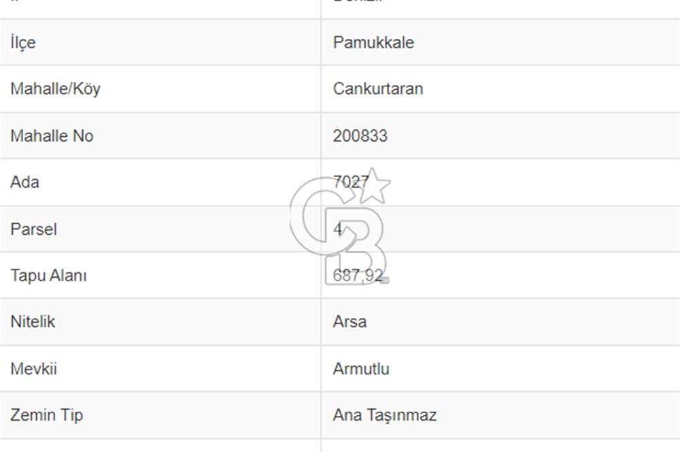This screenshot has width=680, height=452.
Task: Select the İlçe label cell
Action: click(x=160, y=42)
